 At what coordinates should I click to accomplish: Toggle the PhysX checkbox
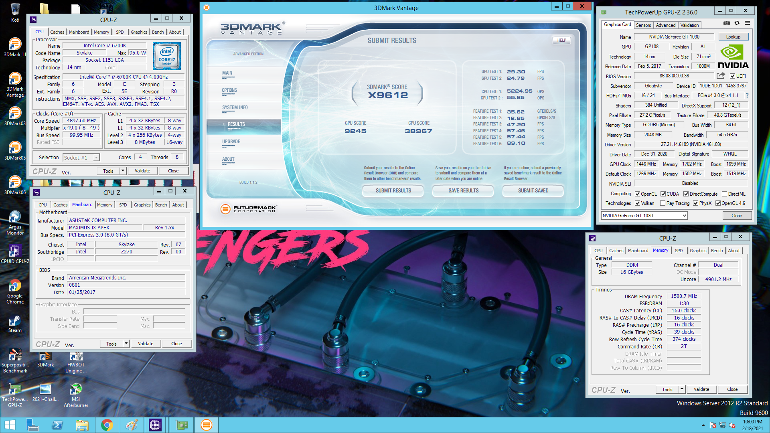695,203
